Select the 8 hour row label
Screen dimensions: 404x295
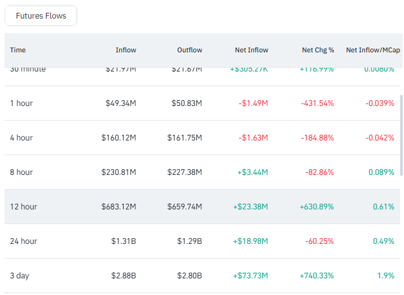[21, 172]
